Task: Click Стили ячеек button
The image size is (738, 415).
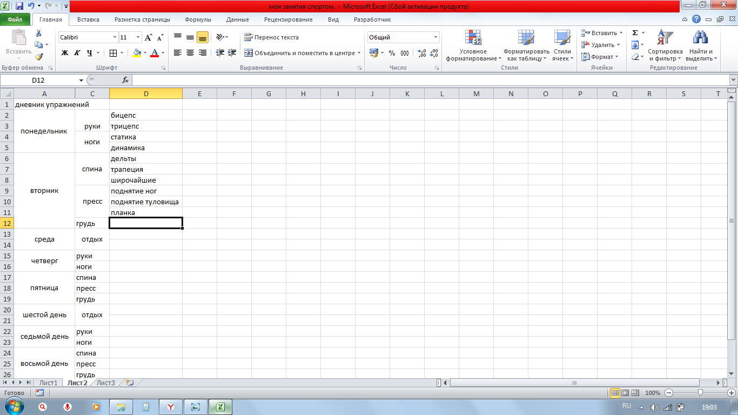Action: click(x=562, y=45)
